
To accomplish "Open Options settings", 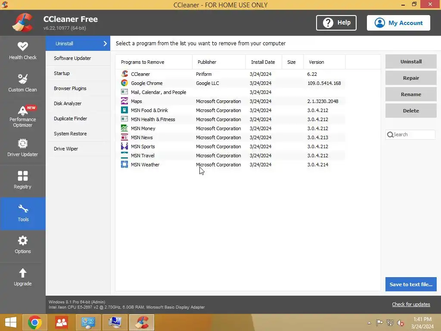I will (23, 245).
